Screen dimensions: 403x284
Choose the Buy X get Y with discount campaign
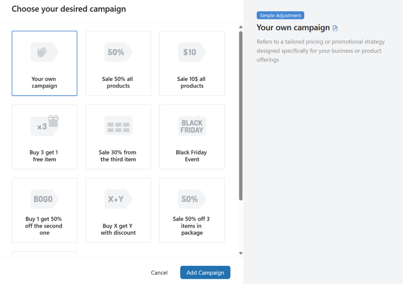pos(118,210)
